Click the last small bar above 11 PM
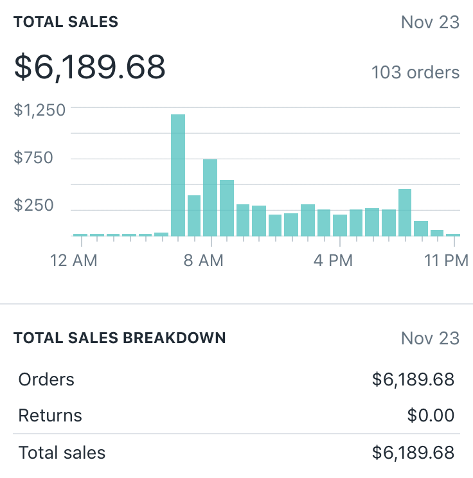This screenshot has width=473, height=478. pos(453,235)
